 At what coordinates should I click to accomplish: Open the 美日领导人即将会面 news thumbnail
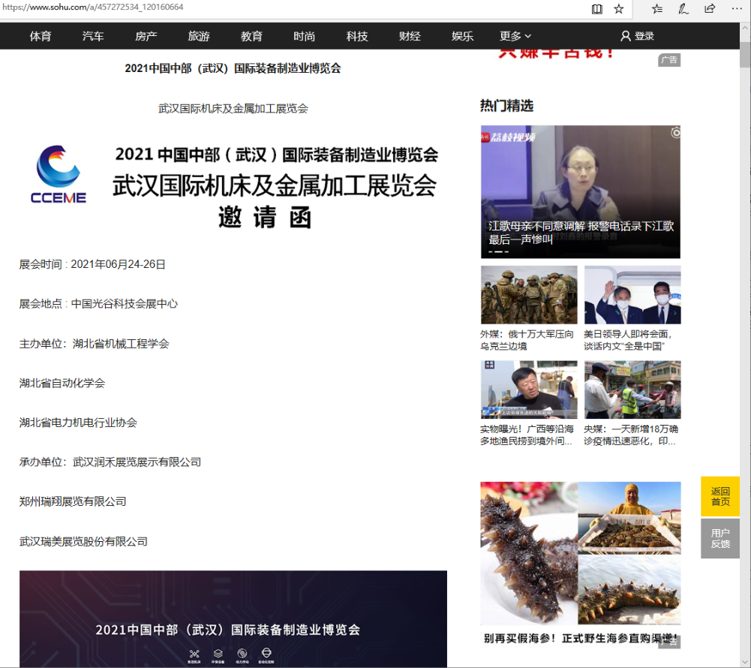click(632, 295)
